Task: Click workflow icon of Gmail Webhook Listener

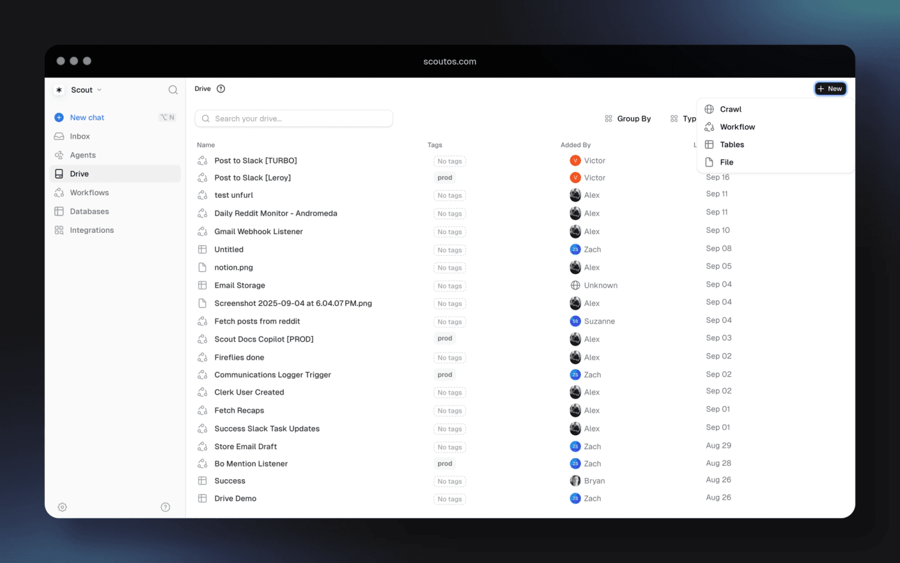Action: 203,232
